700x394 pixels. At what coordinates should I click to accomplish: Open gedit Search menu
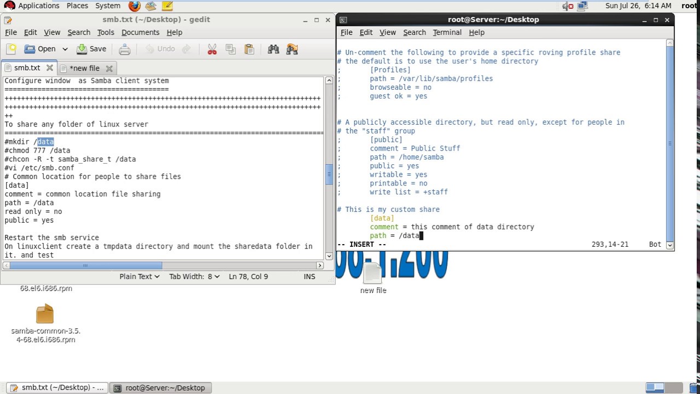(79, 32)
